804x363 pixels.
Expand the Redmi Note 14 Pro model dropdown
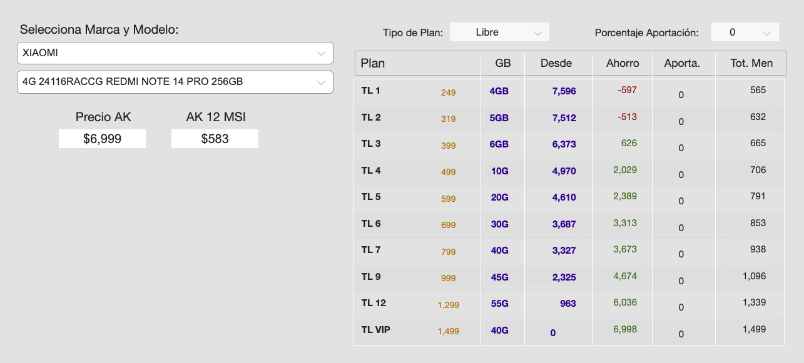pyautogui.click(x=175, y=82)
